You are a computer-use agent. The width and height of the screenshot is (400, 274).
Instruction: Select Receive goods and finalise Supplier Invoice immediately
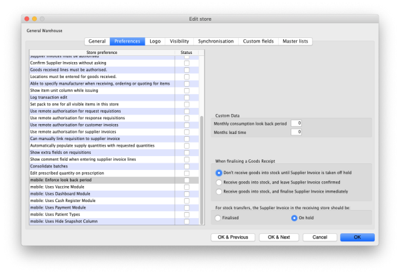pyautogui.click(x=218, y=191)
